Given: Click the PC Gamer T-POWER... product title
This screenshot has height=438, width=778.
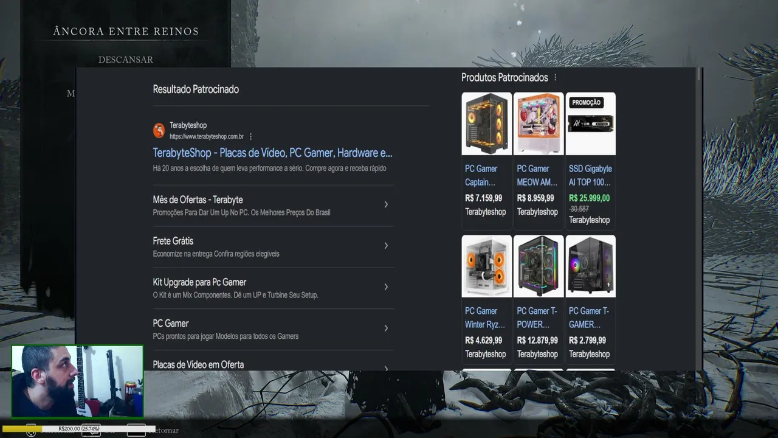Looking at the screenshot, I should click(x=537, y=318).
